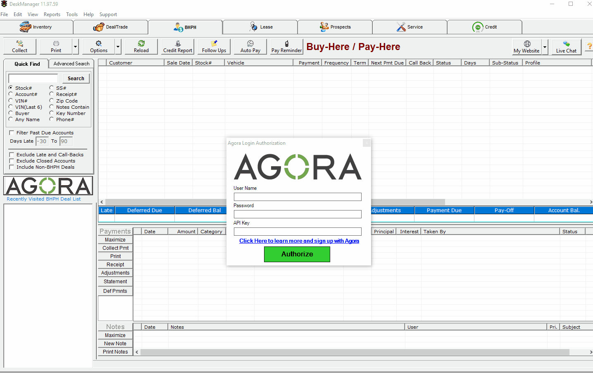Screen dimensions: 593x373
Task: Check Exclude Late and Call-Backs
Action: (x=12, y=155)
